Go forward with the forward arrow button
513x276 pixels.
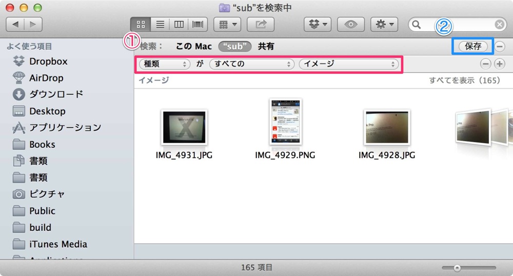[x=33, y=24]
